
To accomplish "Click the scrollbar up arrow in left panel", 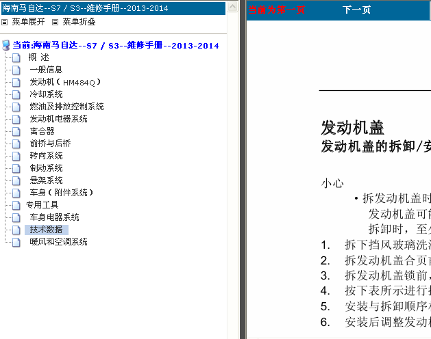I will [x=232, y=7].
